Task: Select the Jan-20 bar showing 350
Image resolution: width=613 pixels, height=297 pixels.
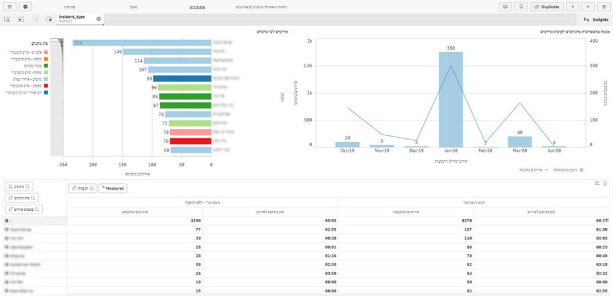Action: [x=450, y=99]
